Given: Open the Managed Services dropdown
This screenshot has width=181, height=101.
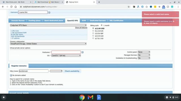Looking at the screenshot, I should tap(144, 55).
